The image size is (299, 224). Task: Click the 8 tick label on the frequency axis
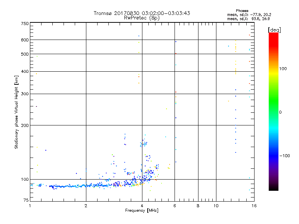(x=198, y=206)
